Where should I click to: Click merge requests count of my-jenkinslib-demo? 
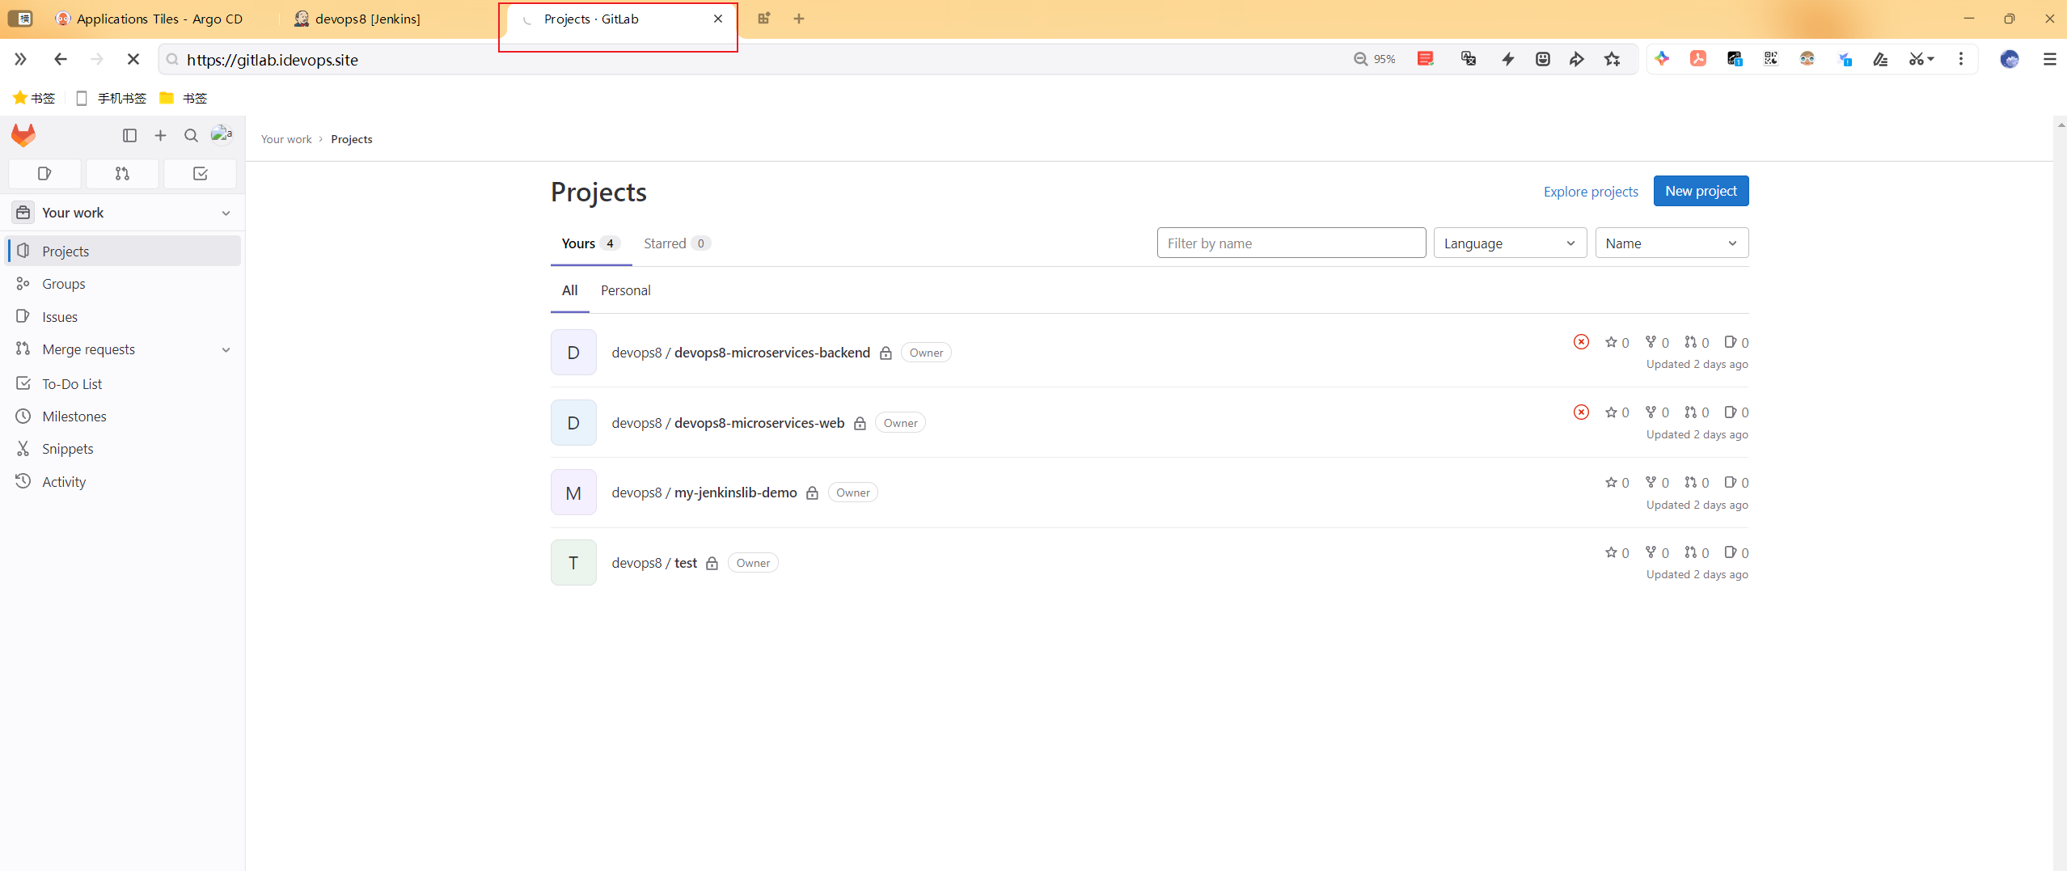(x=1697, y=483)
